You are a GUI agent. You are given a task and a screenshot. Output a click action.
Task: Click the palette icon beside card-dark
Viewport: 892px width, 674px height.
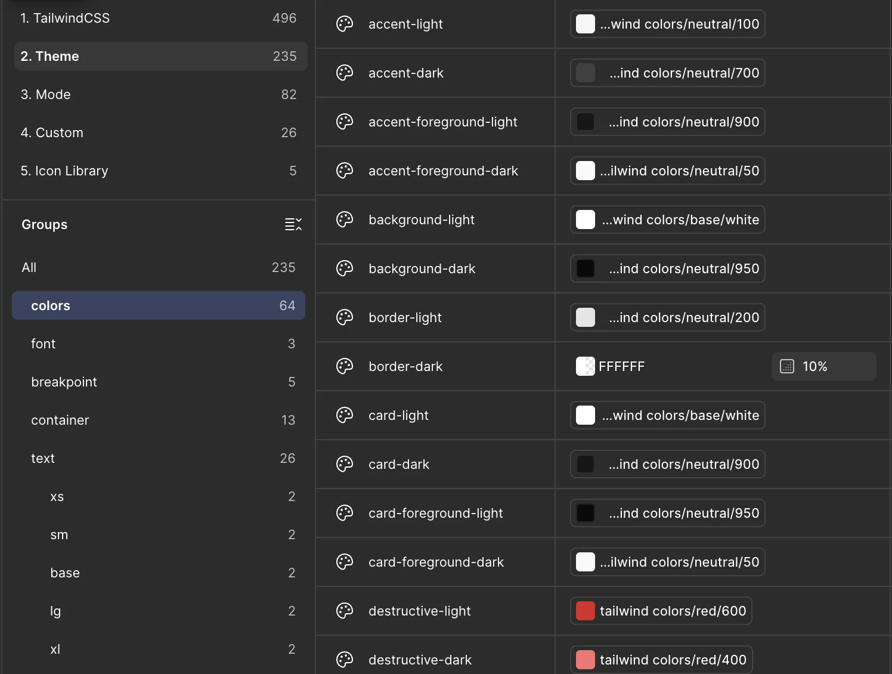point(345,464)
